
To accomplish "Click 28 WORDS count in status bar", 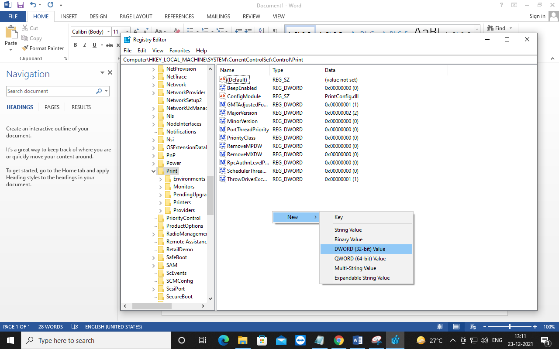I will coord(51,327).
